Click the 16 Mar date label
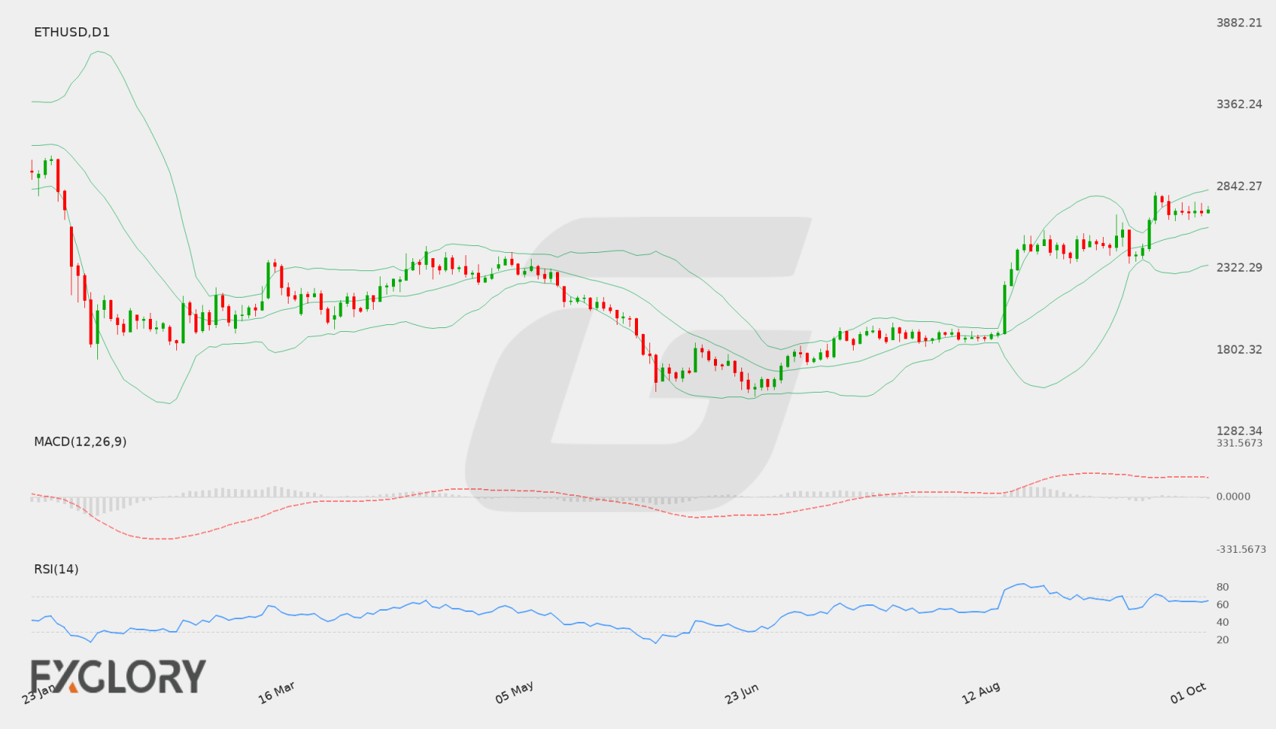This screenshot has width=1276, height=729. [x=276, y=693]
